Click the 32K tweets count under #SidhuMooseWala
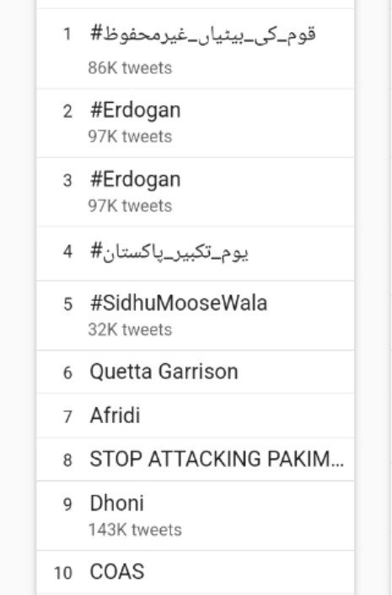The height and width of the screenshot is (595, 392). 130,330
